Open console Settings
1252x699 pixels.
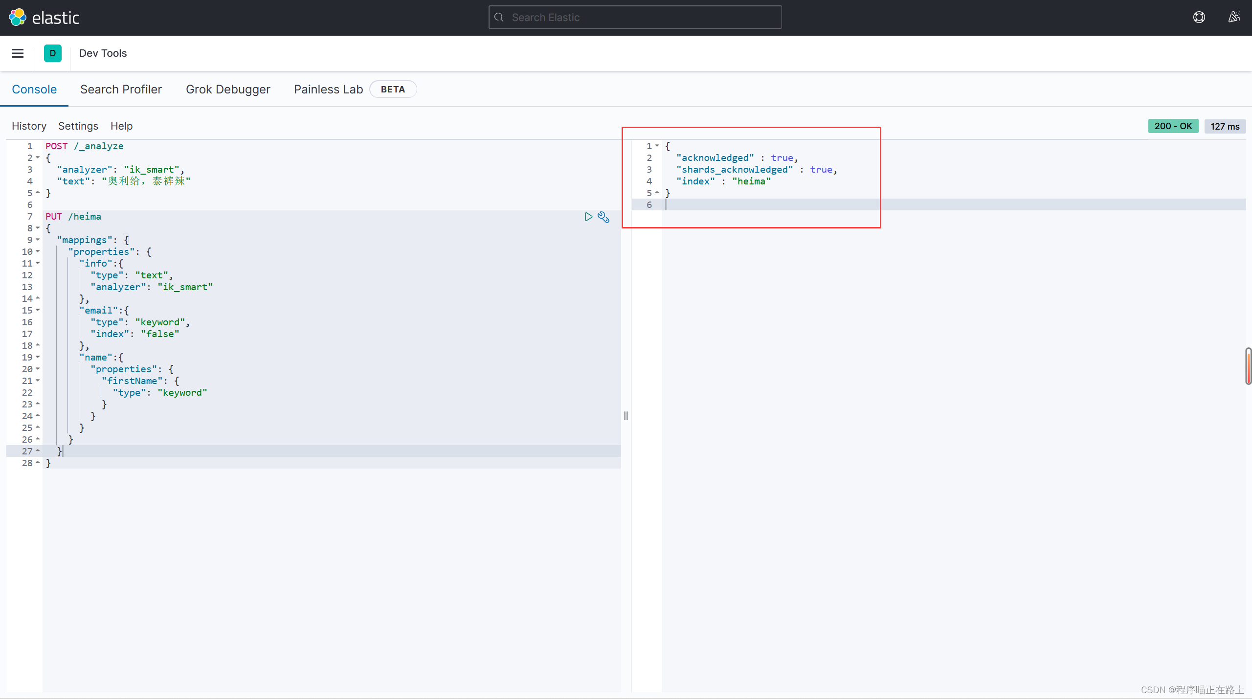tap(78, 126)
